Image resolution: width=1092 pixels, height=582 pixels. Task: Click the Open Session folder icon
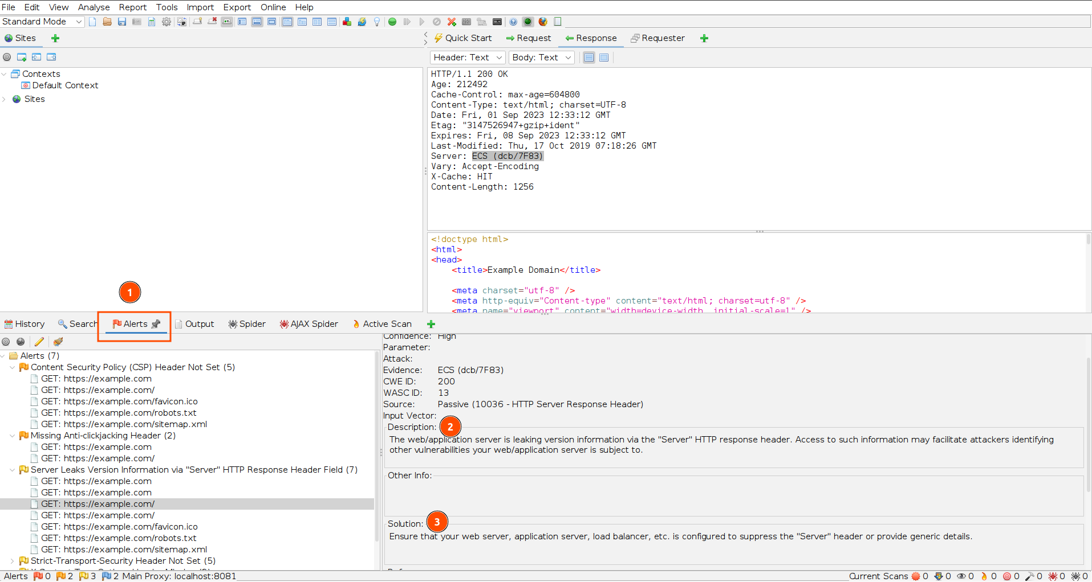point(107,22)
